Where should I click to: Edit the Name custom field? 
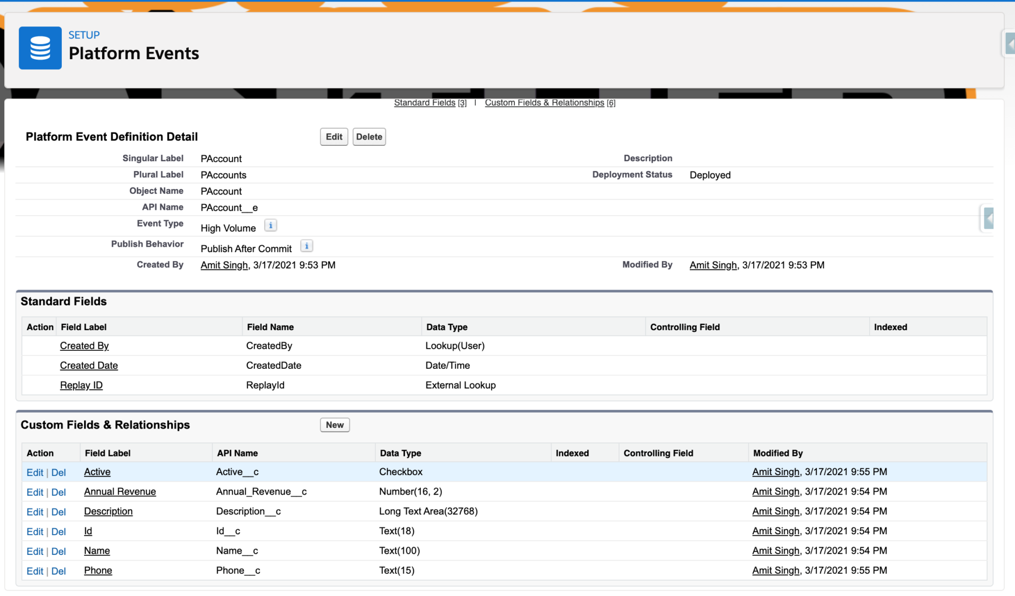(x=34, y=551)
